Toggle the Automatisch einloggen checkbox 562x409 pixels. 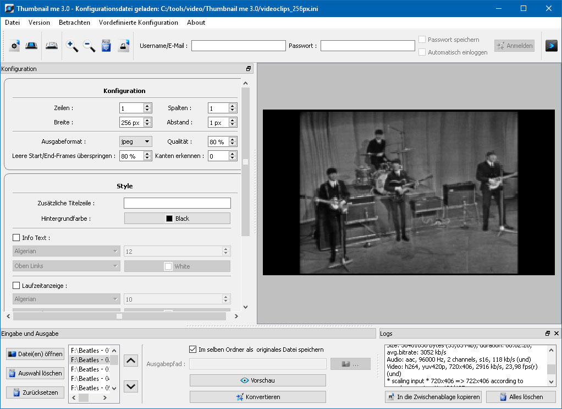click(x=422, y=52)
